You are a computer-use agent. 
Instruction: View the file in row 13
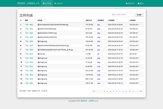31,75
